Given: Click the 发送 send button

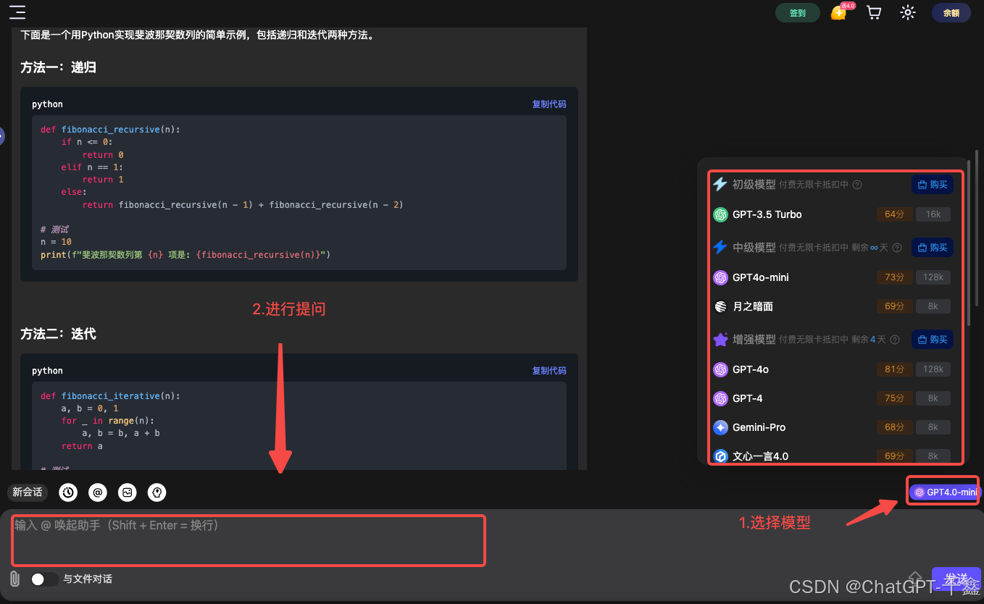Looking at the screenshot, I should click(x=956, y=578).
